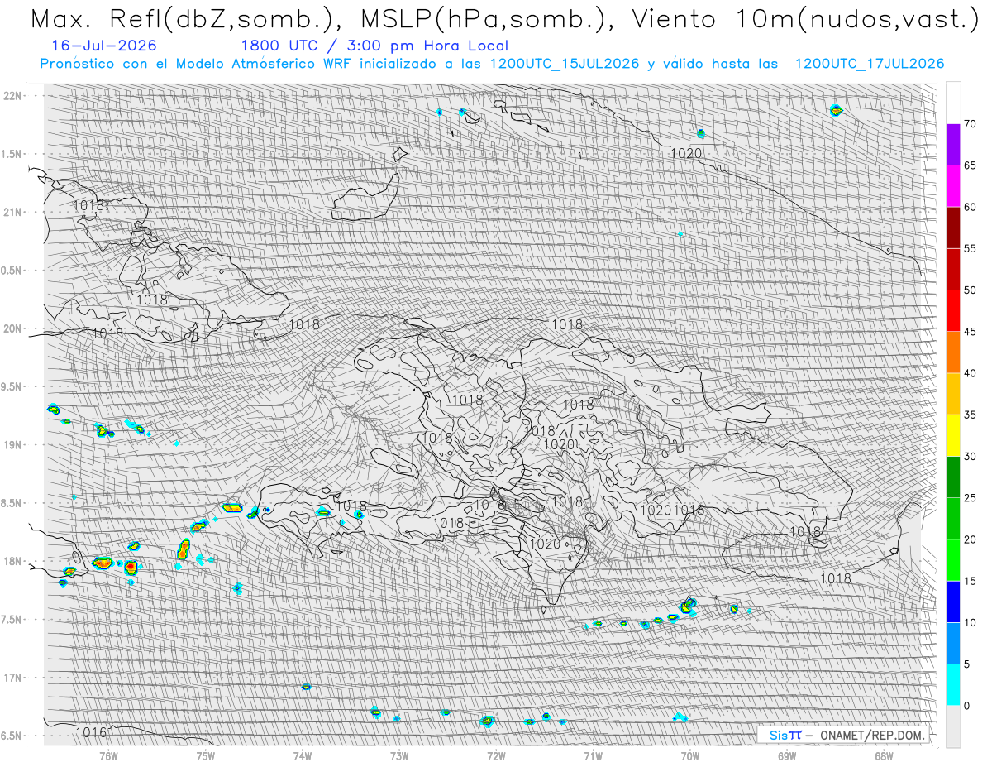Viewport: 992px width, 767px height.
Task: Click the '1016' pressure contour label
Action: (91, 732)
